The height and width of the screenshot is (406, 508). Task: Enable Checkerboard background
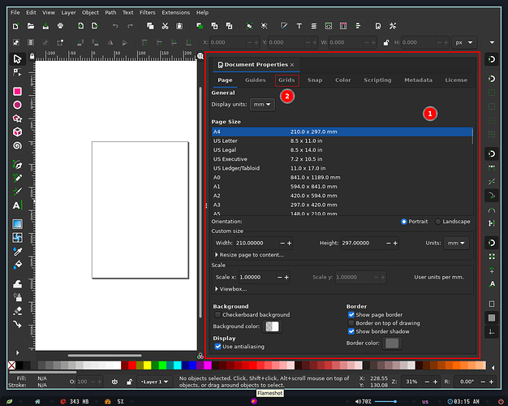coord(218,314)
